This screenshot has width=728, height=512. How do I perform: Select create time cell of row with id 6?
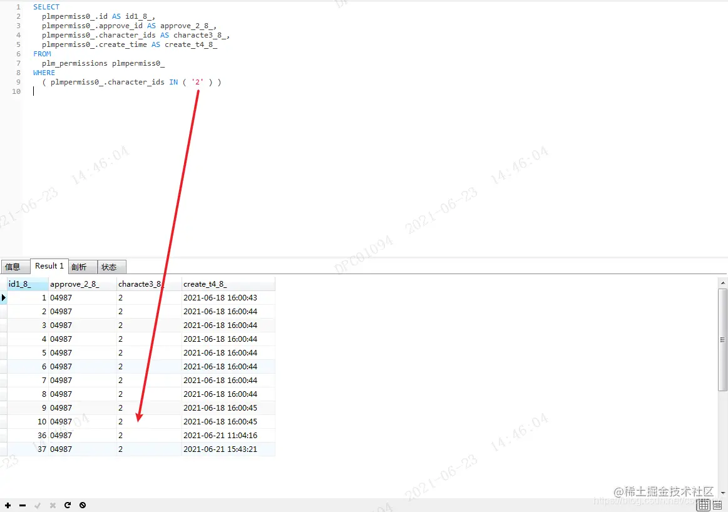tap(228, 366)
